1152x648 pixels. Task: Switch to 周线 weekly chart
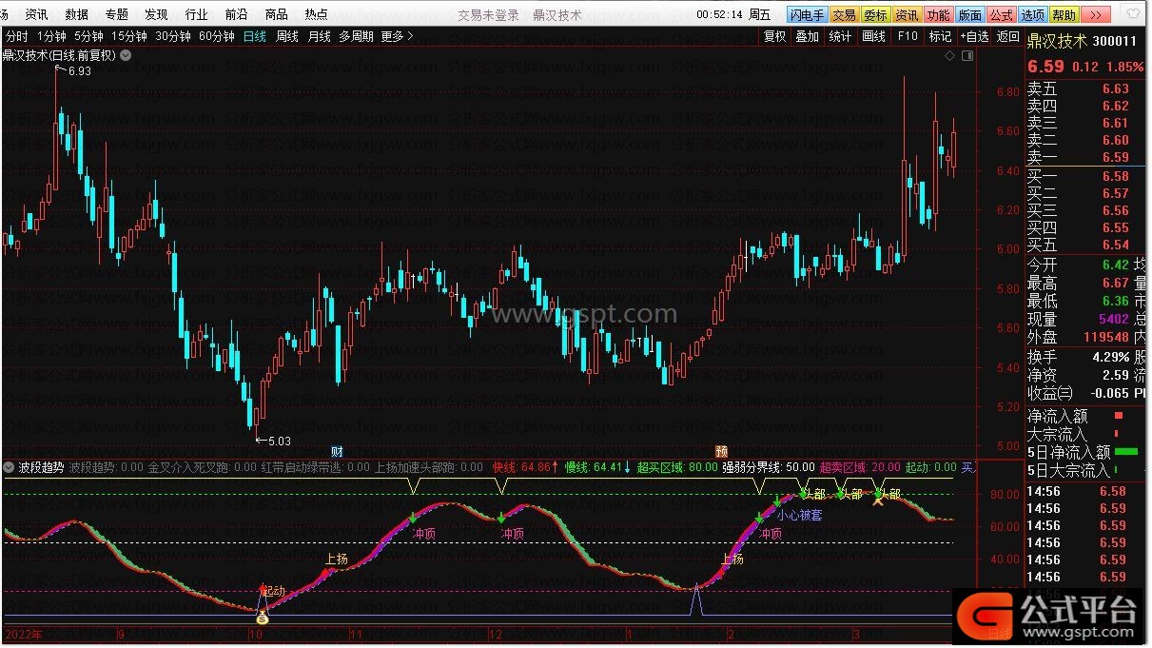coord(286,36)
